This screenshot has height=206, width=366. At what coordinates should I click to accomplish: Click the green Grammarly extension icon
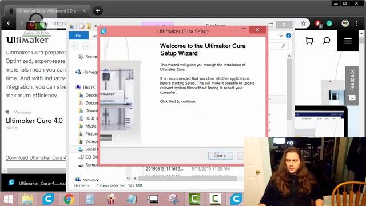click(329, 23)
